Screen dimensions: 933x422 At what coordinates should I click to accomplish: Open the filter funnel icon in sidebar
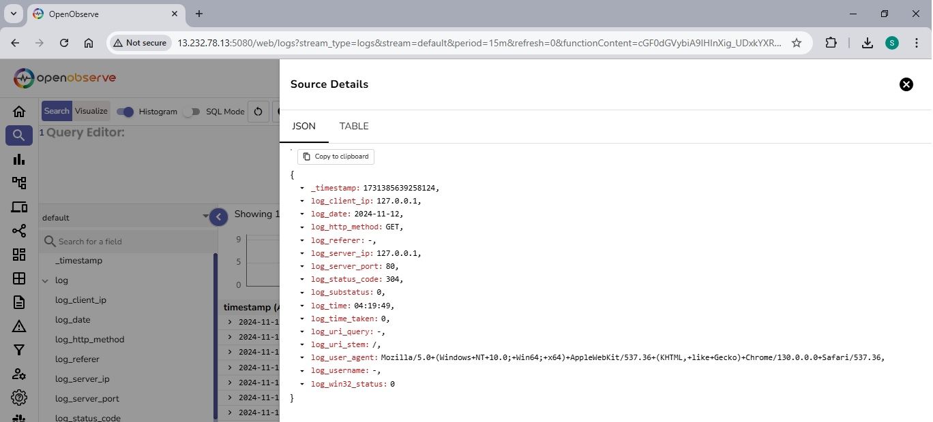pyautogui.click(x=19, y=350)
